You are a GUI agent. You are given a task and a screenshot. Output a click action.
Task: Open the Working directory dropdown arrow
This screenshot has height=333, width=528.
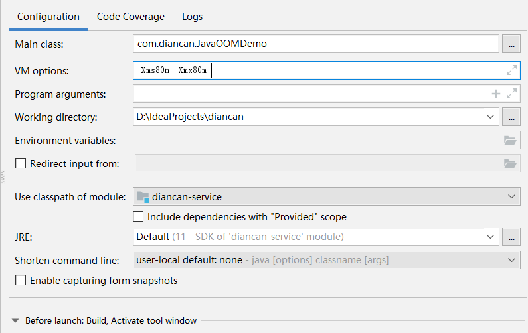pos(491,117)
